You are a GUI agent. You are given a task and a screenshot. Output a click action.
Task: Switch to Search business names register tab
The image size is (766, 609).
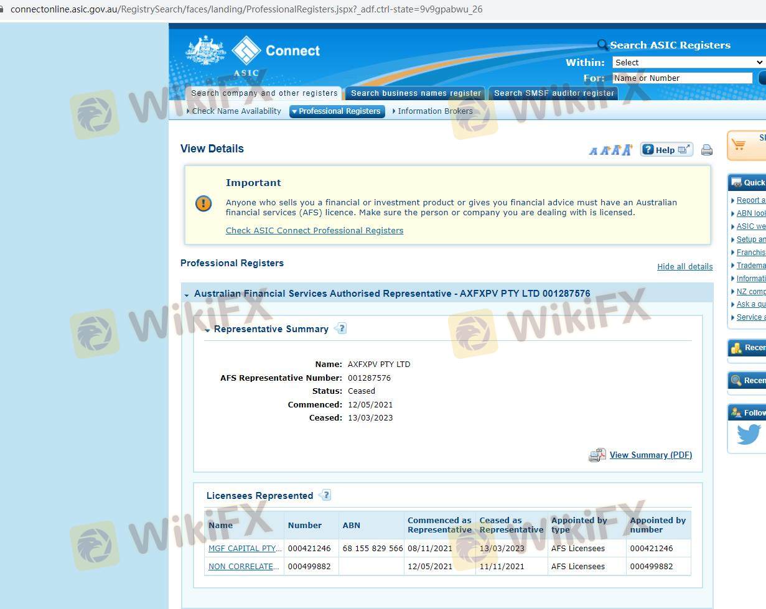(x=416, y=93)
